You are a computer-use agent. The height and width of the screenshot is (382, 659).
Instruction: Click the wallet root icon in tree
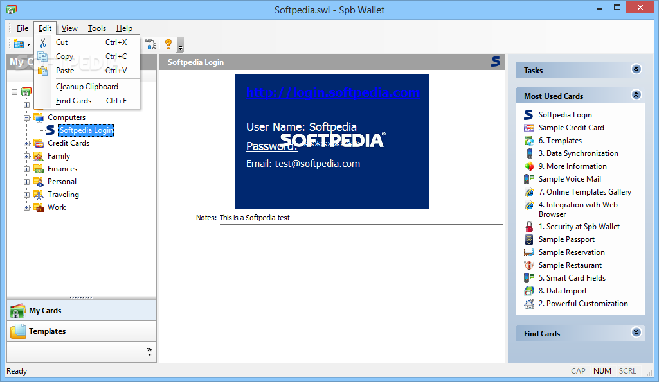click(x=26, y=92)
